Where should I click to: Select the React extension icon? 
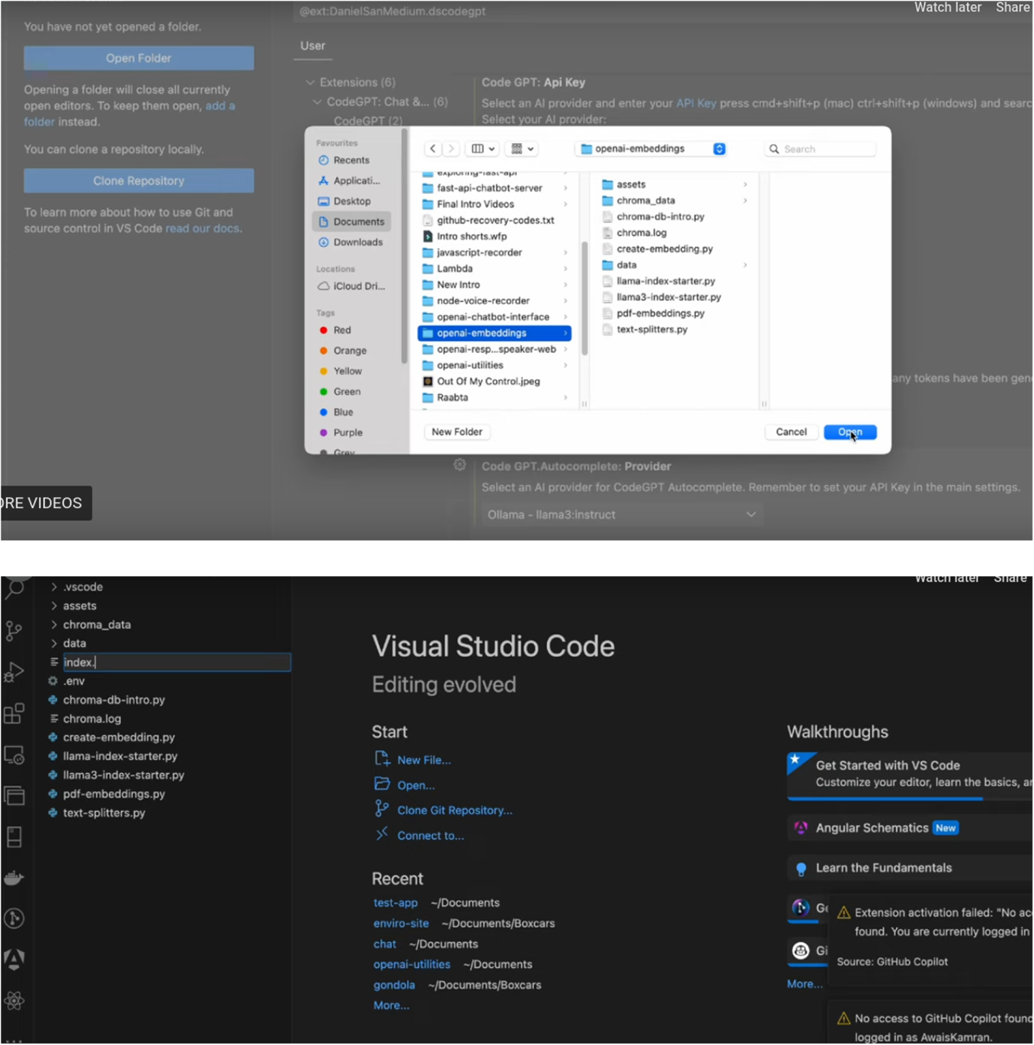[14, 1000]
